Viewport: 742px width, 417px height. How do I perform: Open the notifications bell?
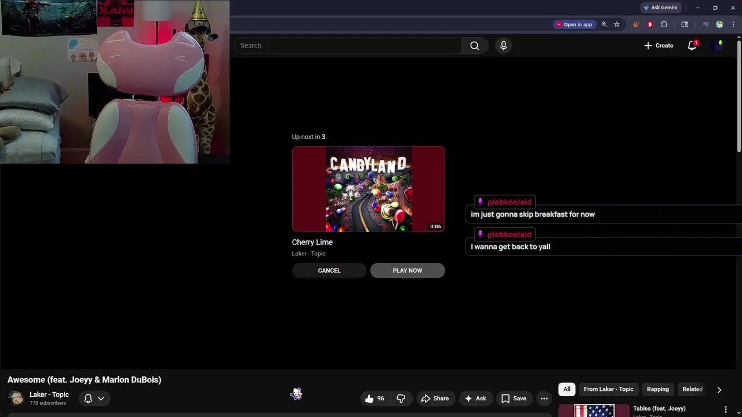pos(692,45)
